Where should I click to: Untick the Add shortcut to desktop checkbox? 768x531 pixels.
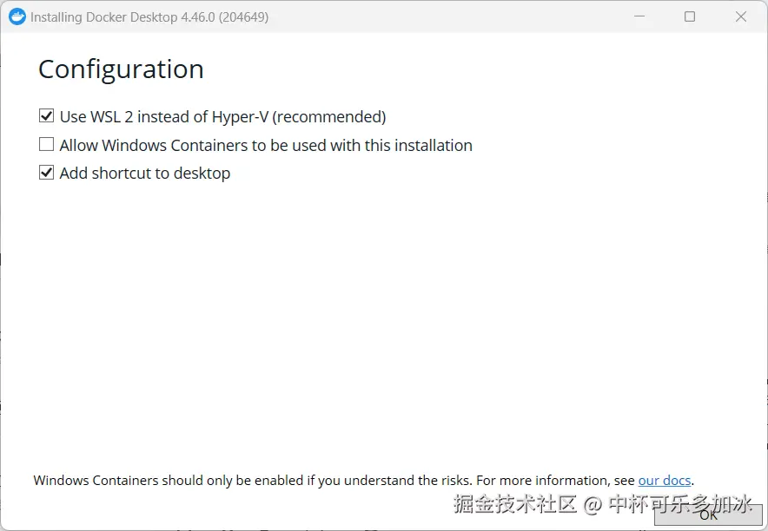click(x=47, y=173)
